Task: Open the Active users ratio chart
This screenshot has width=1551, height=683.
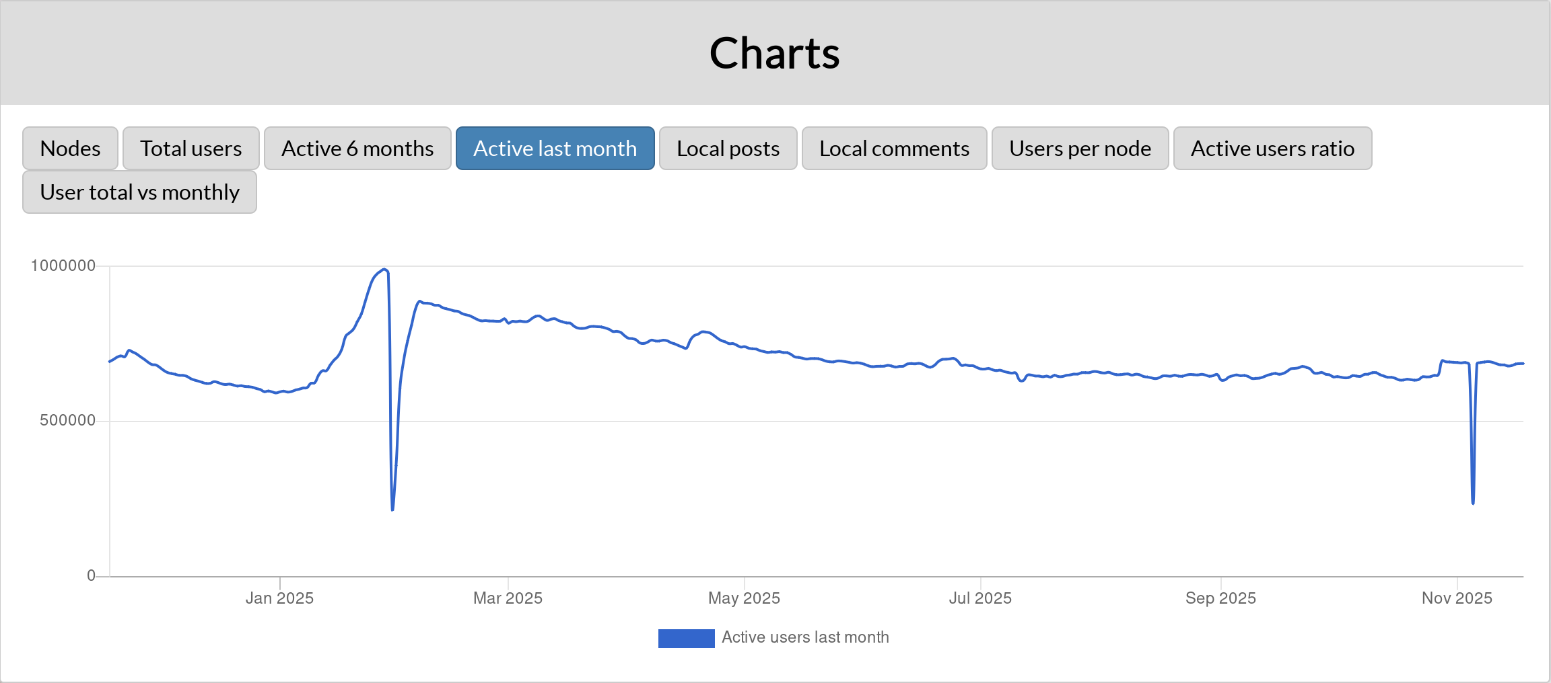Action: [x=1272, y=149]
